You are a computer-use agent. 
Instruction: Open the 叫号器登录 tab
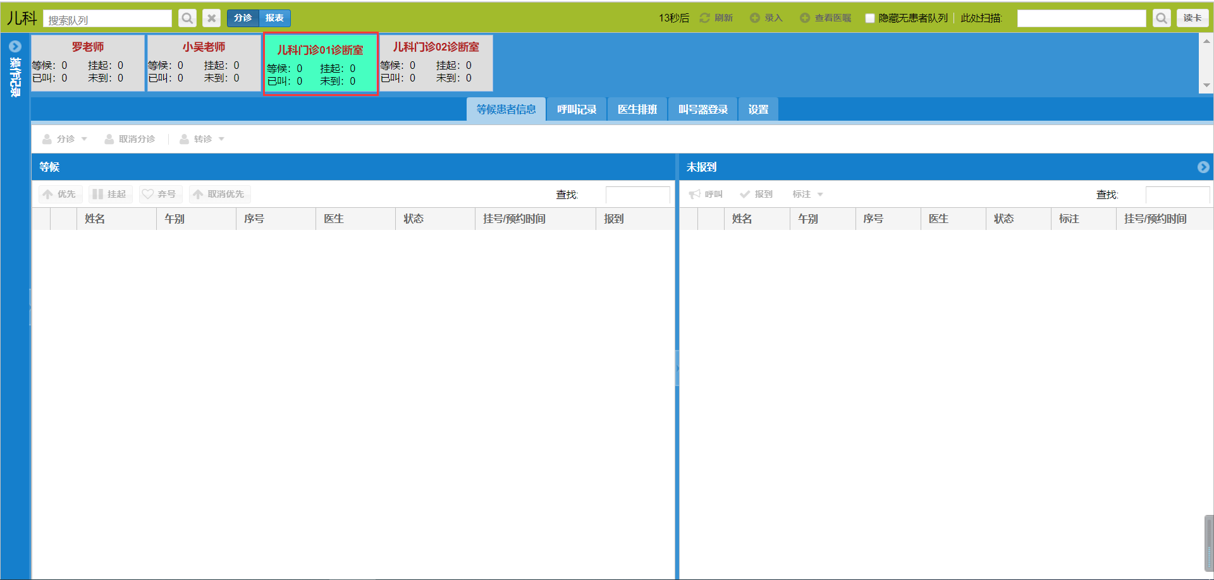pos(703,109)
